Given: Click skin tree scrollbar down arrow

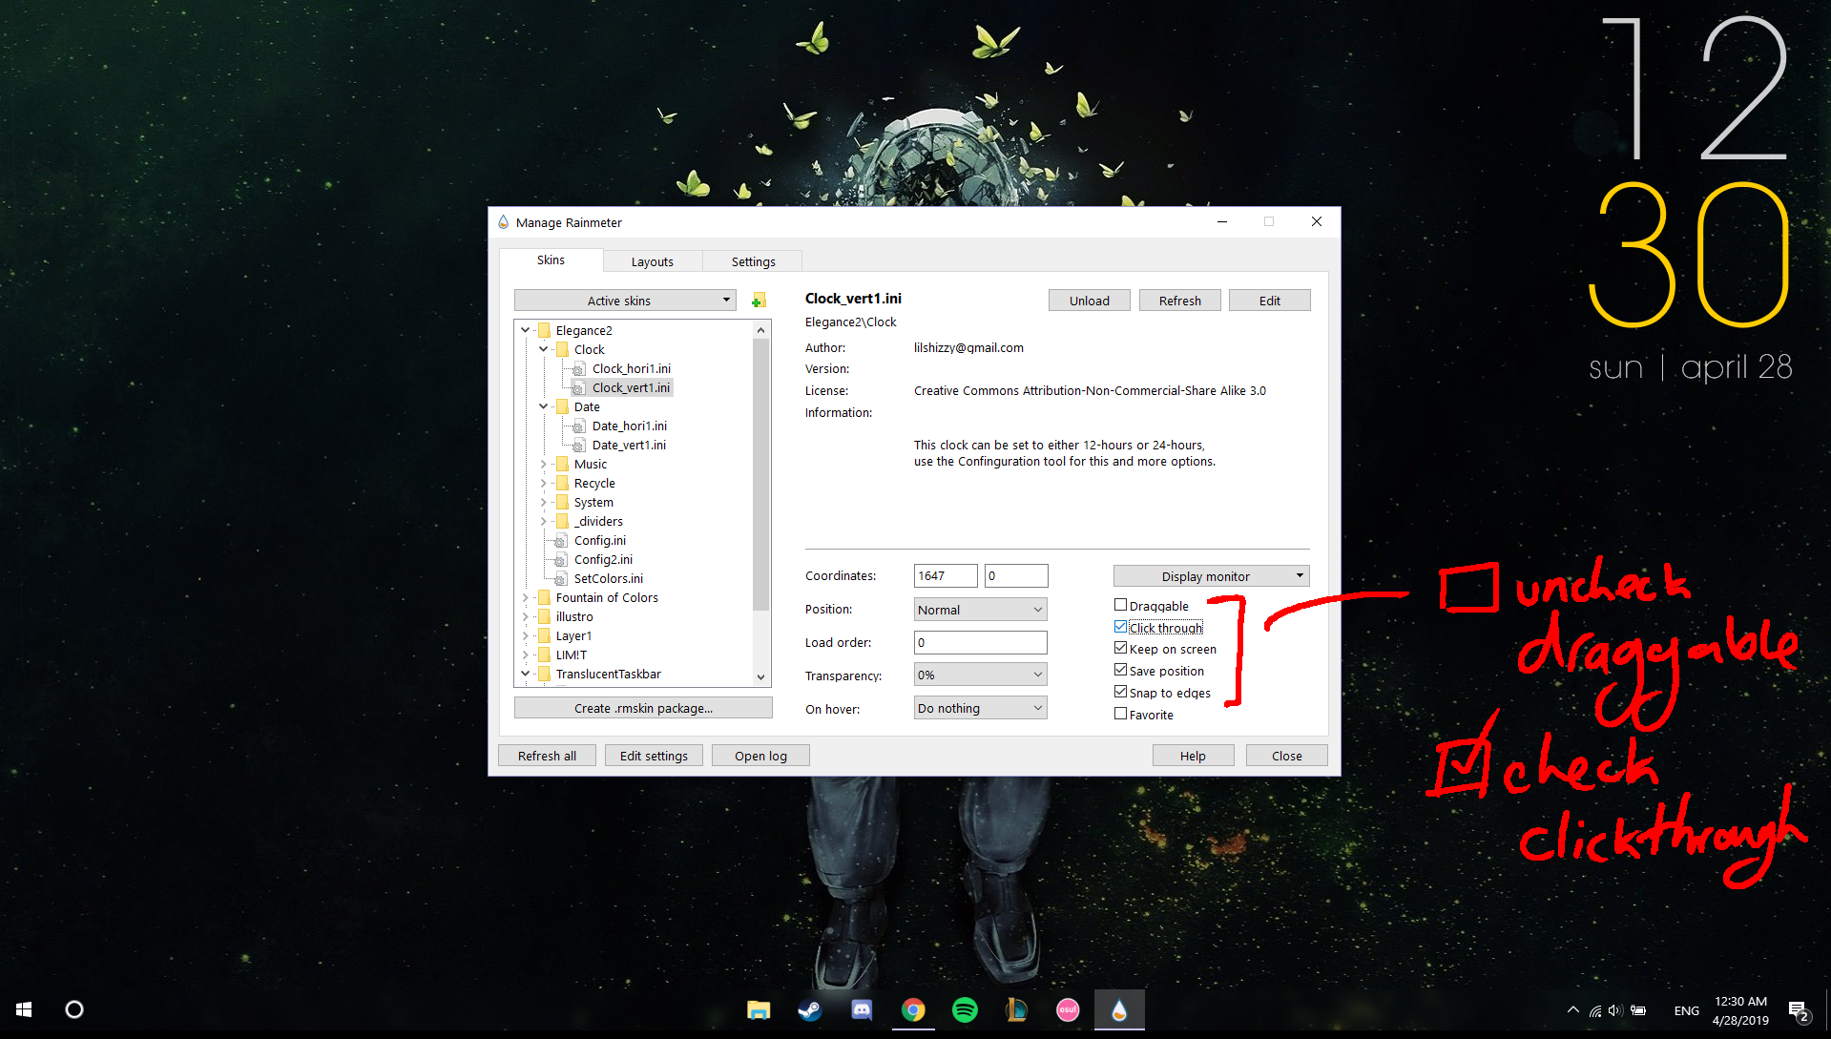Looking at the screenshot, I should tap(760, 676).
